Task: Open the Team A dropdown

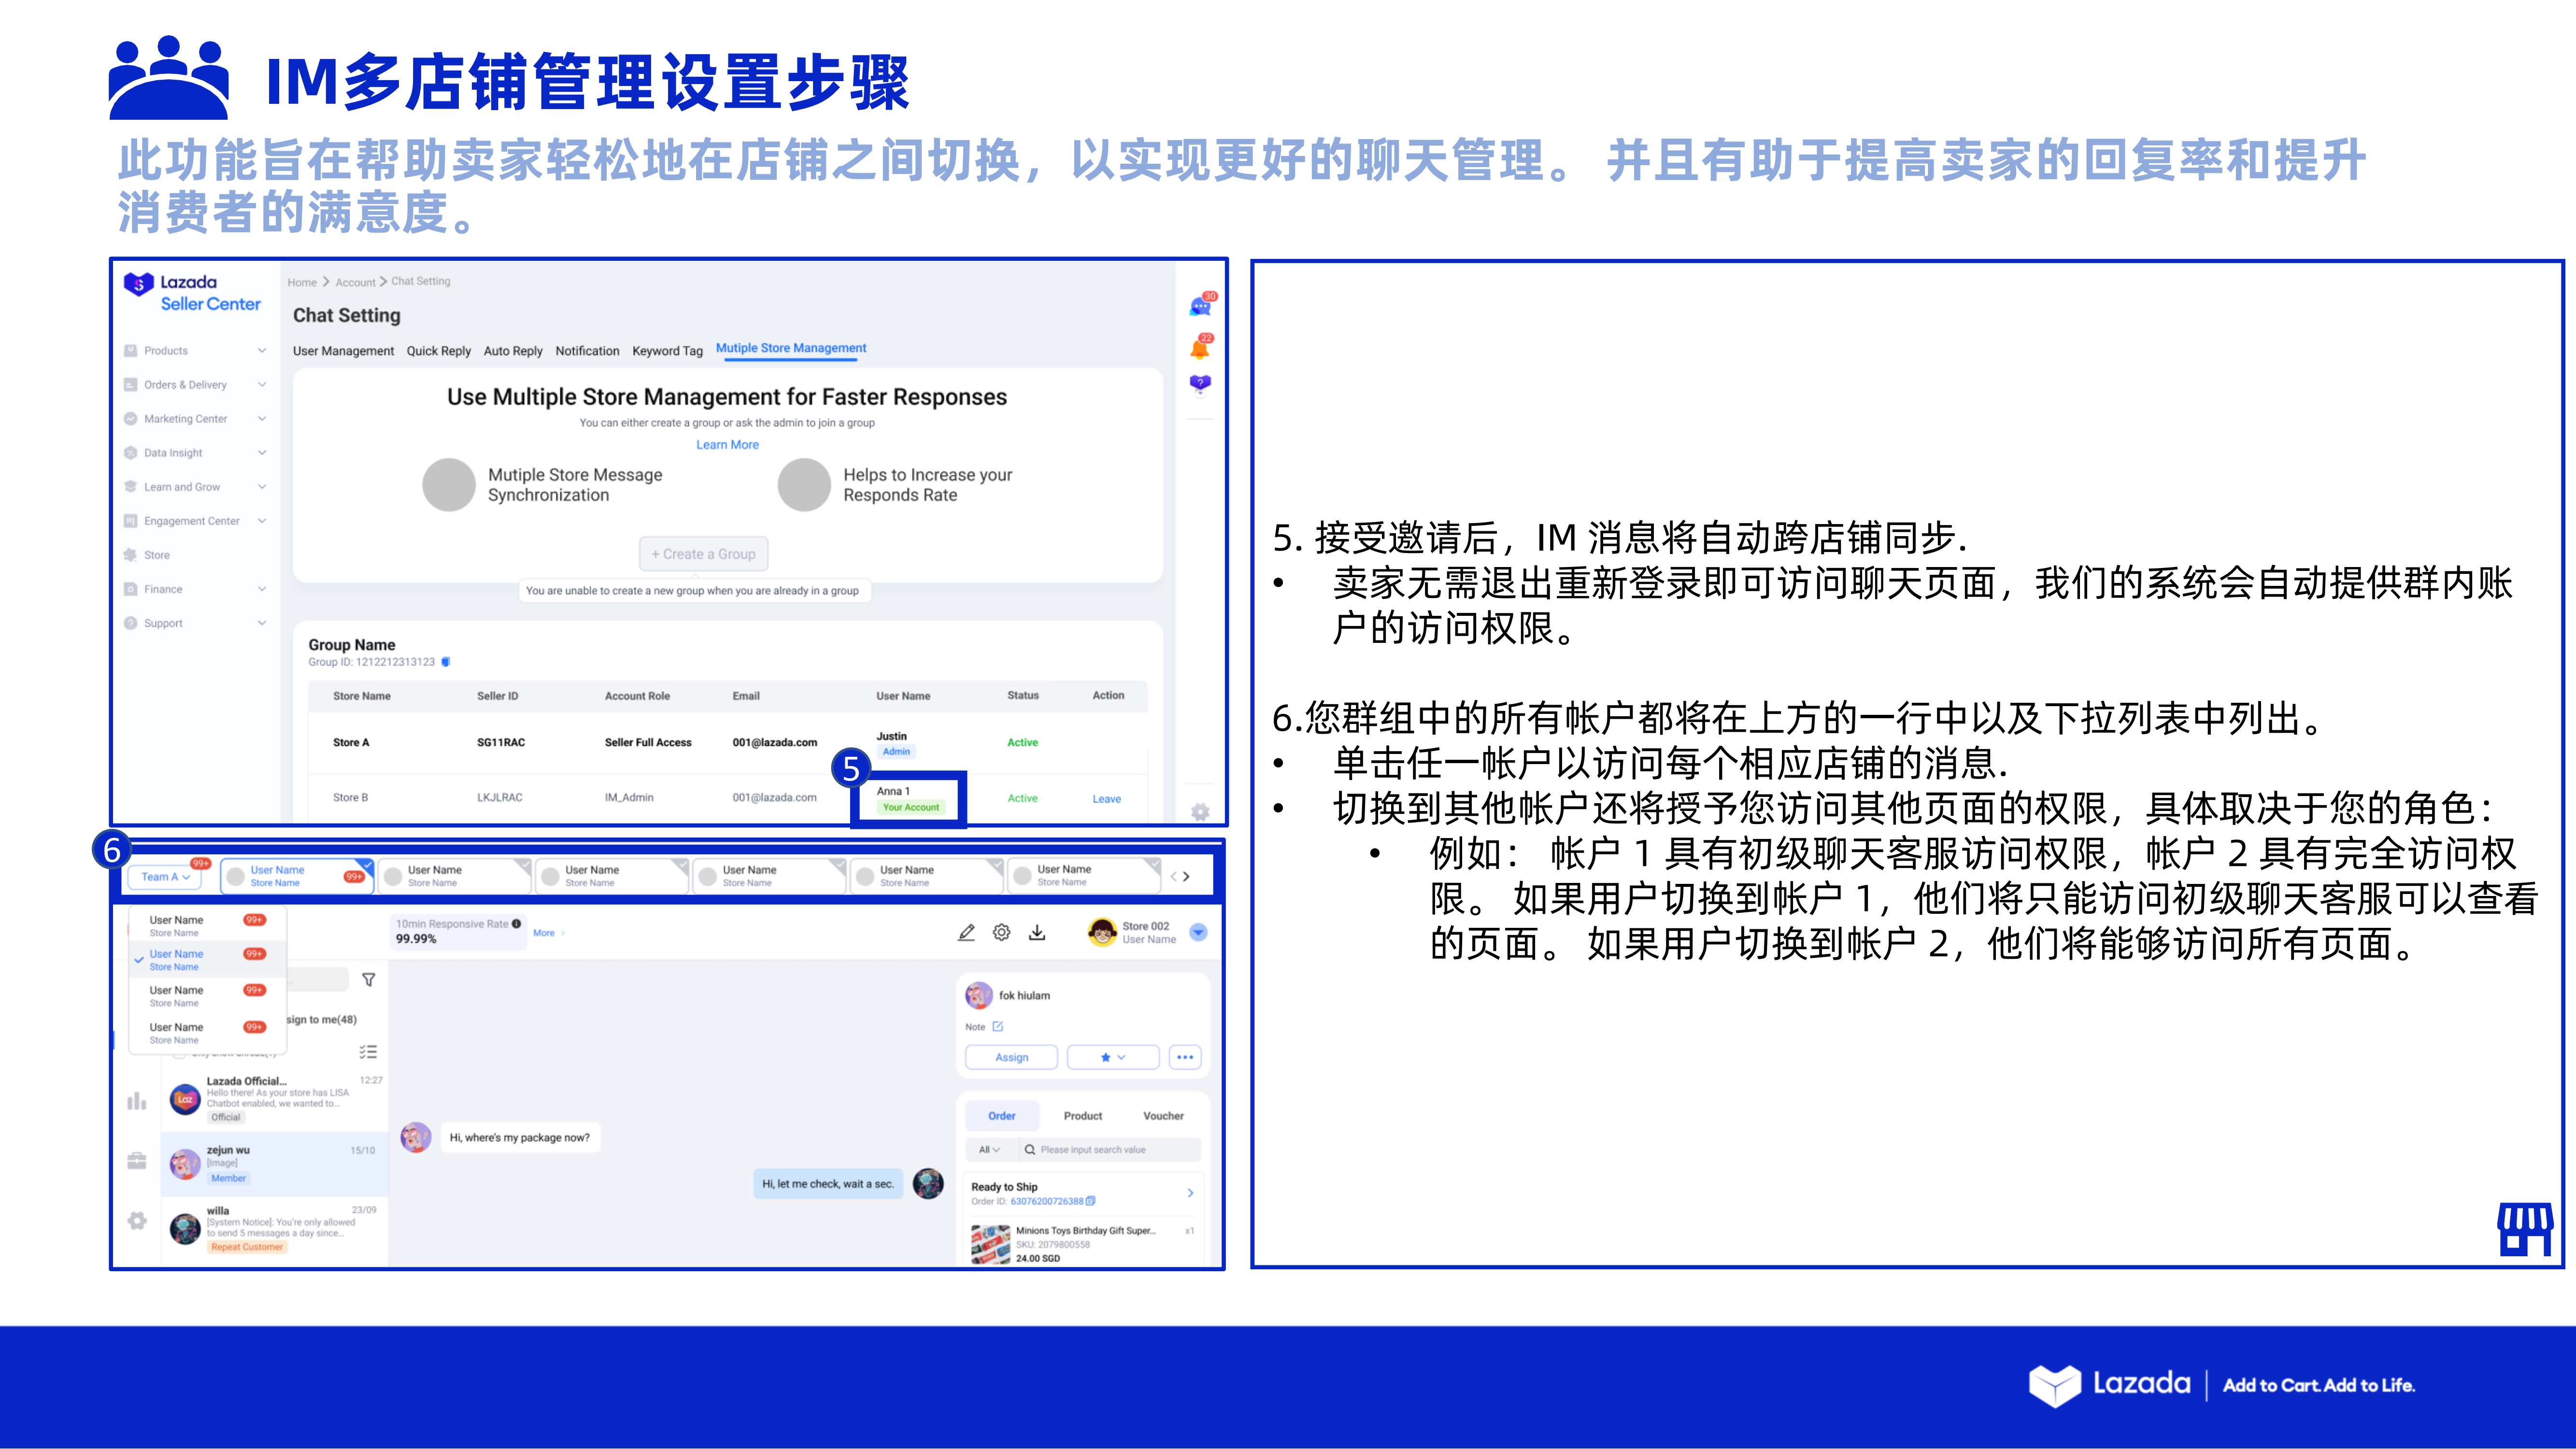Action: click(x=165, y=877)
